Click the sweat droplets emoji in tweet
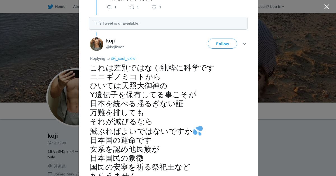 [x=198, y=131]
